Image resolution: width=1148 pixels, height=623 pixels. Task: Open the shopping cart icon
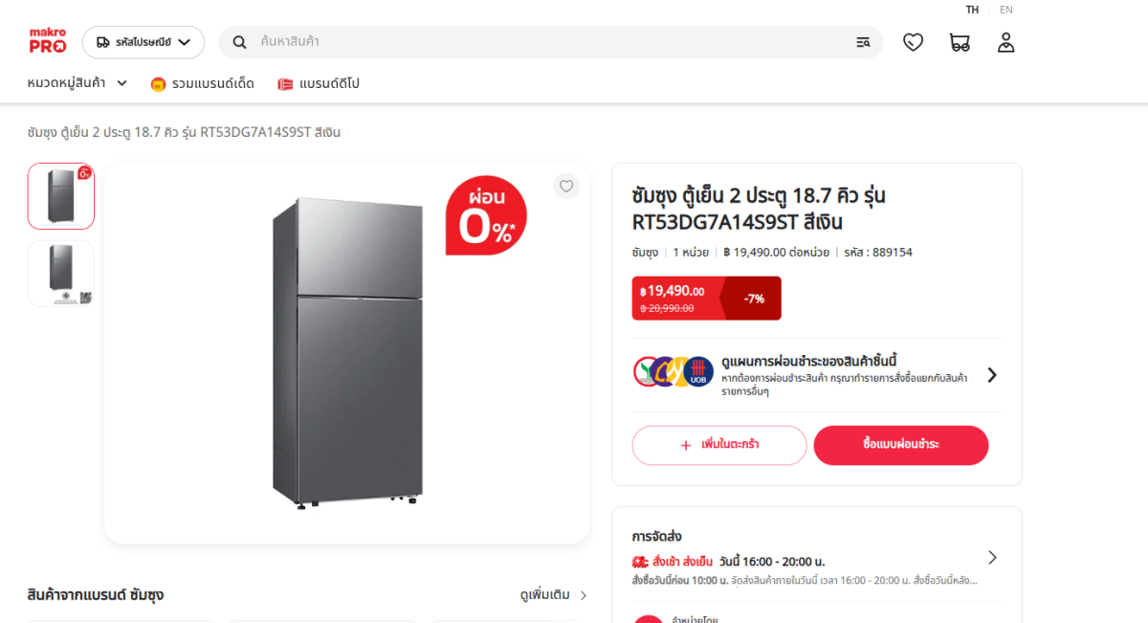point(960,42)
